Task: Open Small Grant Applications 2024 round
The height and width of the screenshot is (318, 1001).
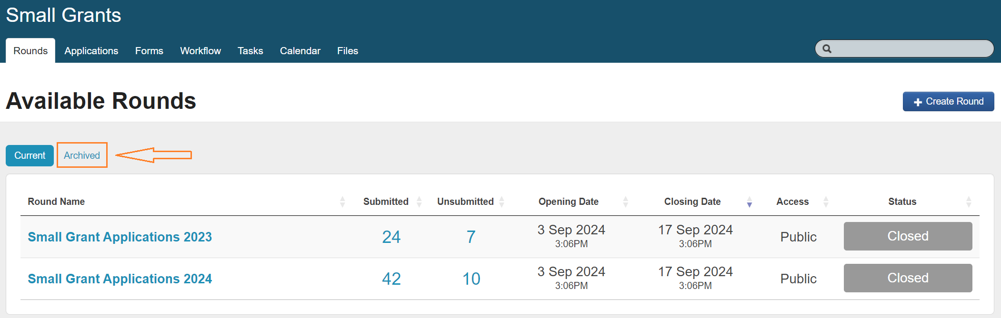Action: click(x=120, y=279)
